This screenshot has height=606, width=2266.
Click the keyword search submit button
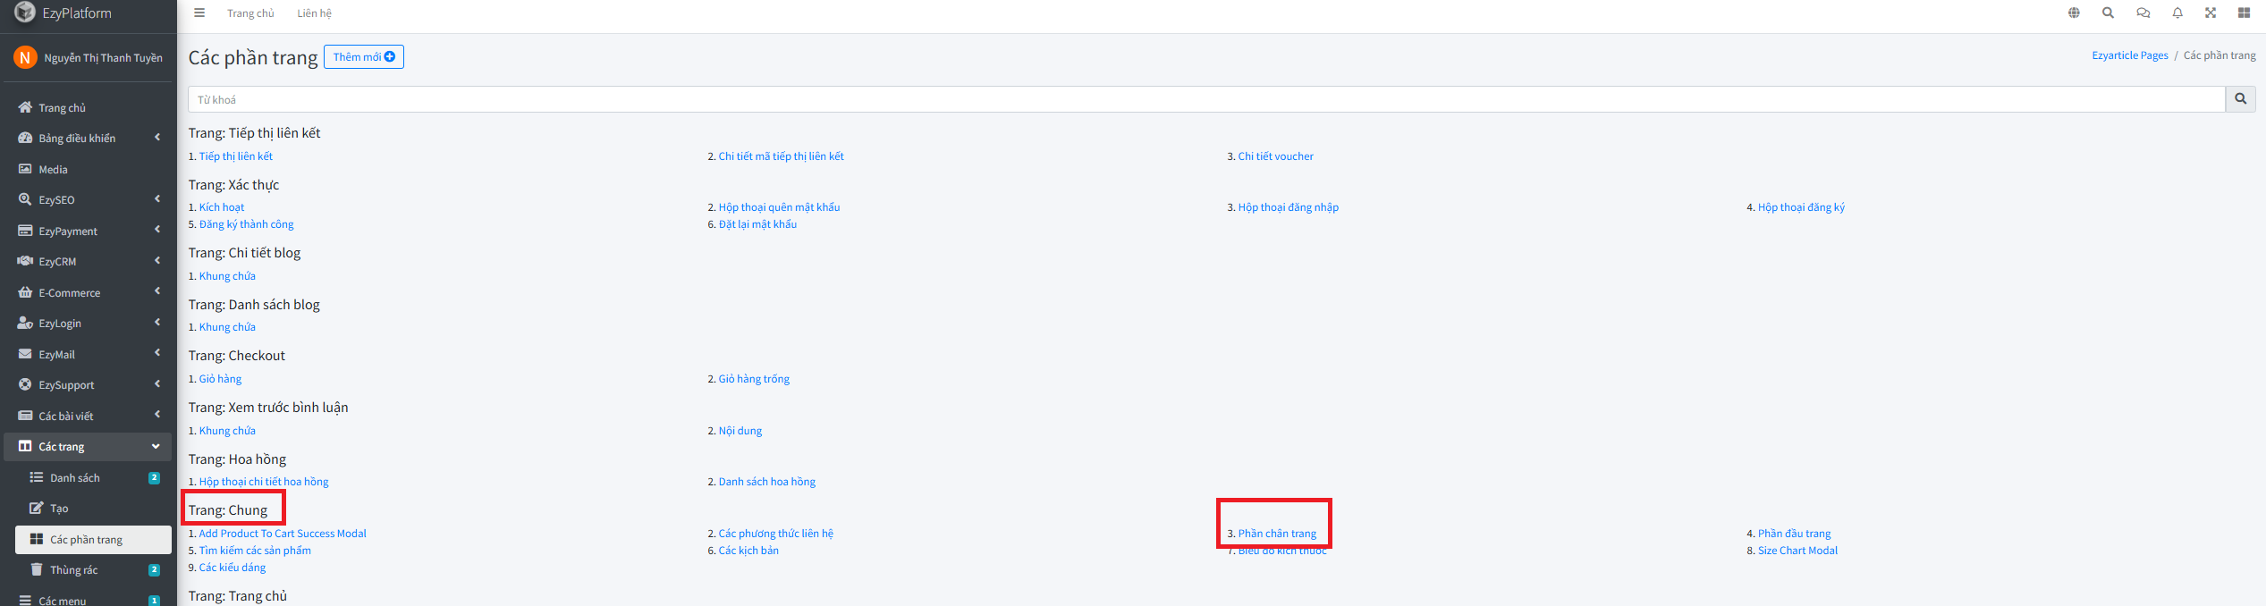pos(2240,99)
